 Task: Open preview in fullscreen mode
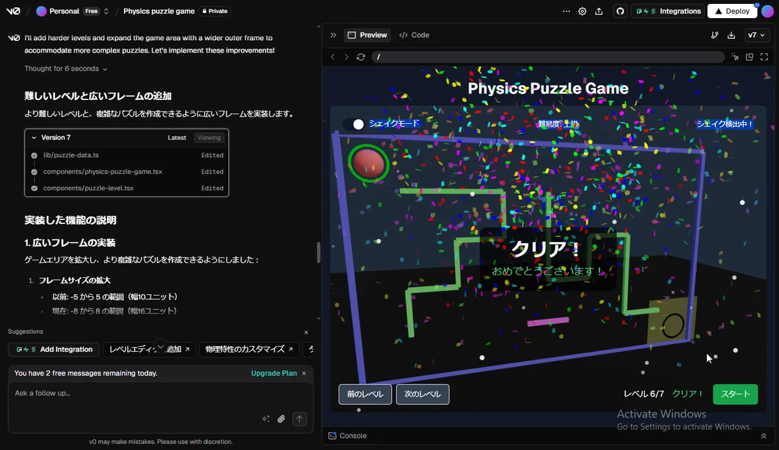tap(763, 57)
